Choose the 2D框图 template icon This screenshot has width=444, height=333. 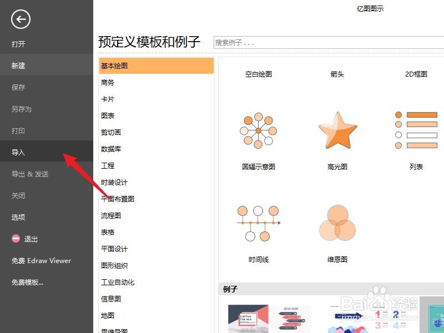(x=417, y=74)
